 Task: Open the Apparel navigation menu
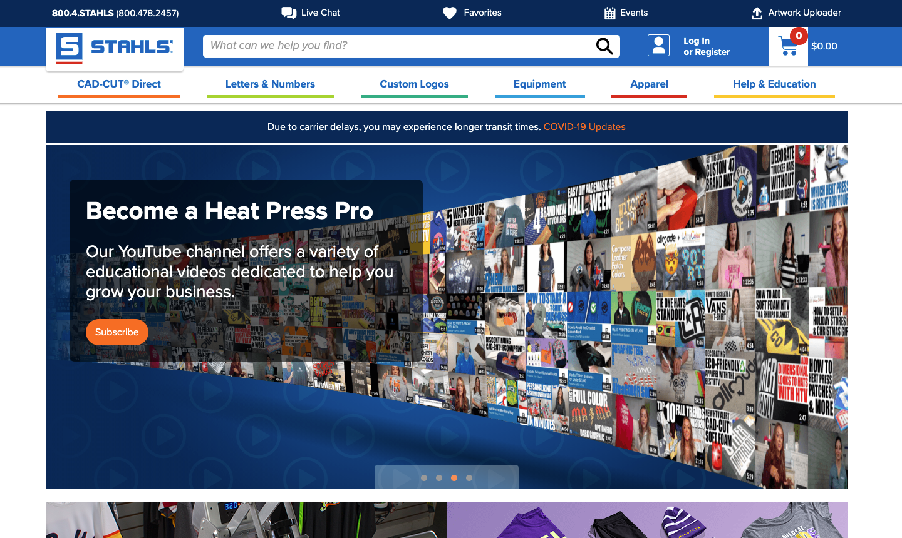[649, 84]
